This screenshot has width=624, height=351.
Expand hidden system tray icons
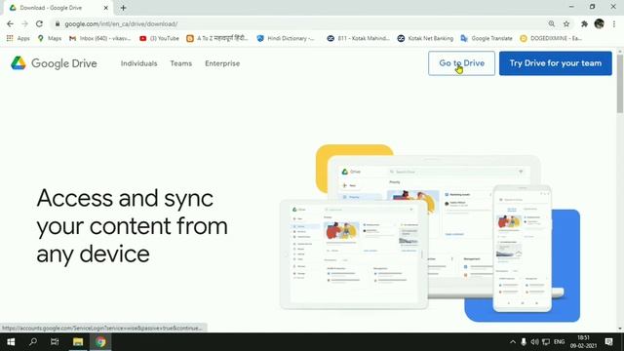(x=513, y=342)
